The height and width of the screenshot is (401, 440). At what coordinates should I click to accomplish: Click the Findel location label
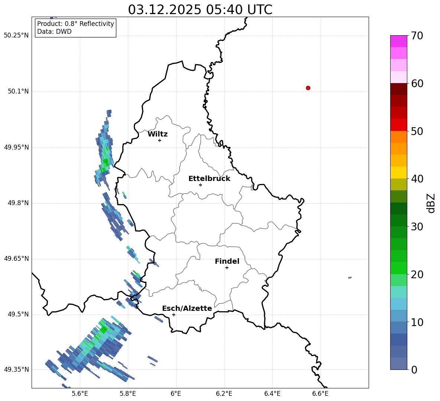227,261
